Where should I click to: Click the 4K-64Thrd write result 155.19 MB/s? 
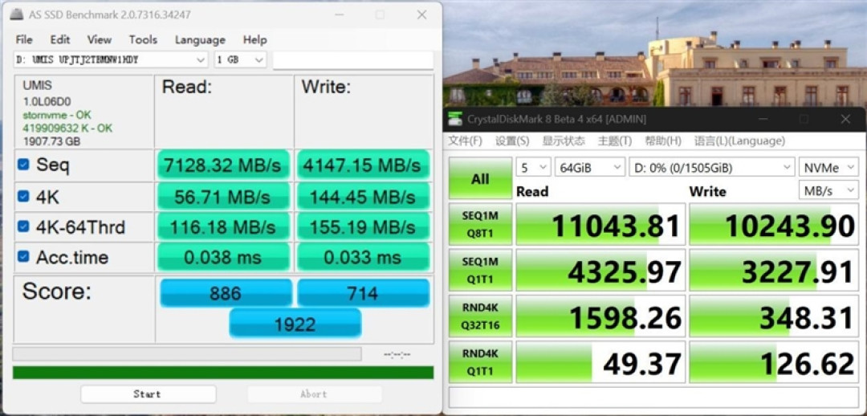364,226
